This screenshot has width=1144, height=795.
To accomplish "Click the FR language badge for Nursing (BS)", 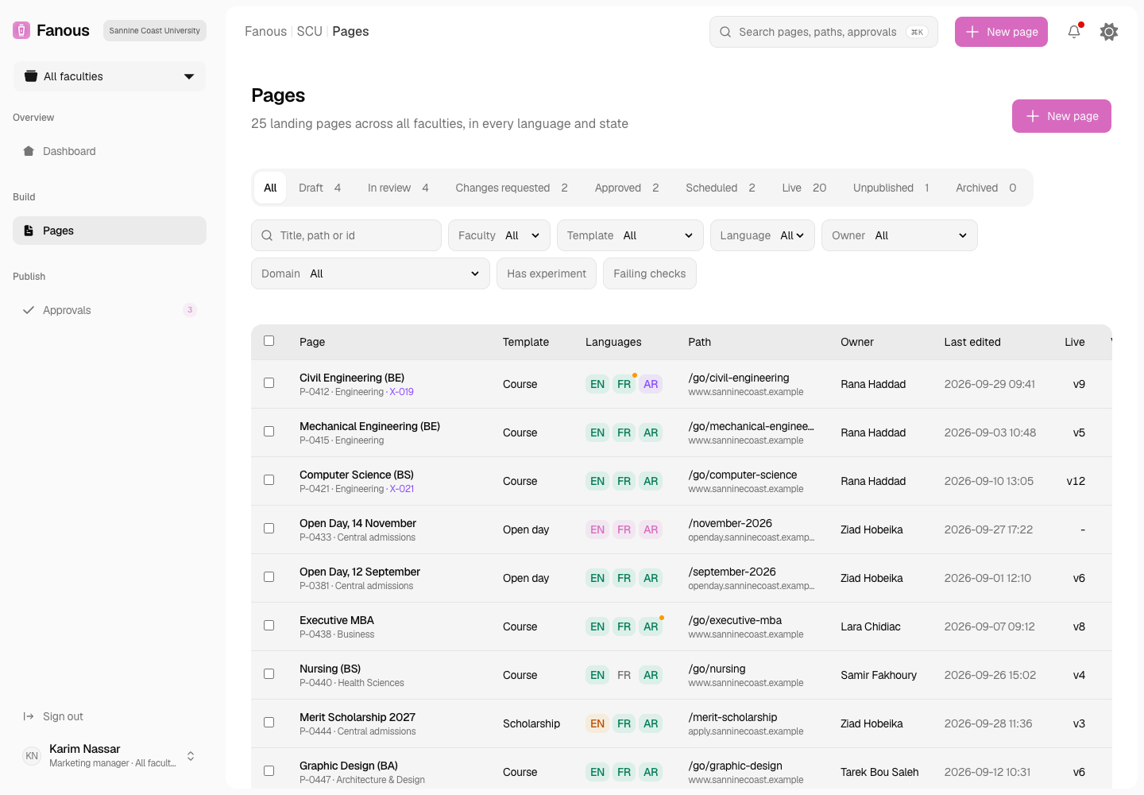I will tap(624, 675).
